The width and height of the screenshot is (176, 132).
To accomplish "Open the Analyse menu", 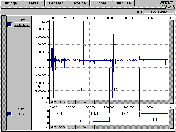I will point(124,4).
